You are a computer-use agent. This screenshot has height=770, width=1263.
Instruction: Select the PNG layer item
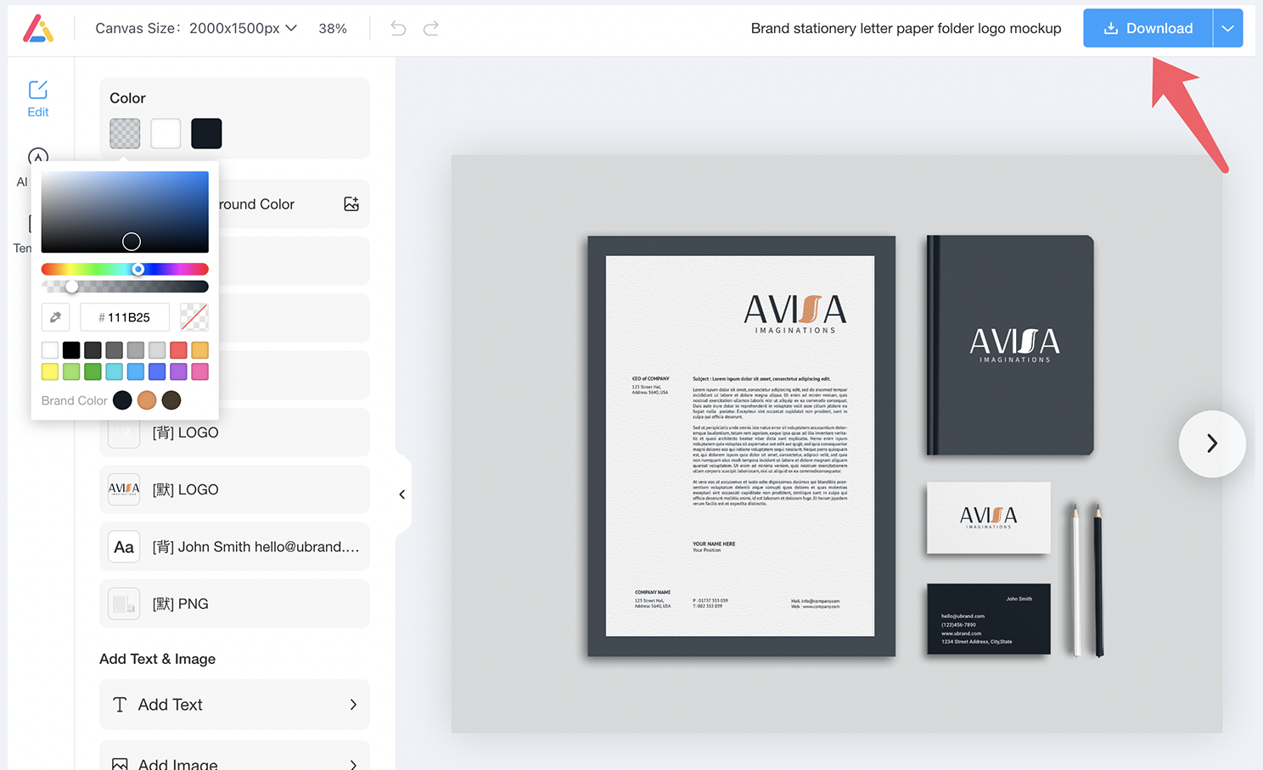pos(234,604)
